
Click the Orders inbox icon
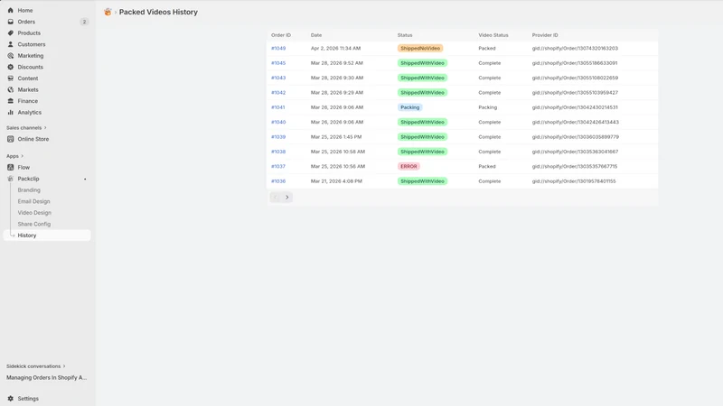11,22
